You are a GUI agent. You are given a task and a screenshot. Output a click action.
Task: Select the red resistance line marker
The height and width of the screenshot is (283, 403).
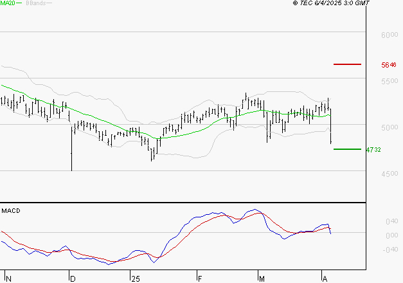point(347,64)
